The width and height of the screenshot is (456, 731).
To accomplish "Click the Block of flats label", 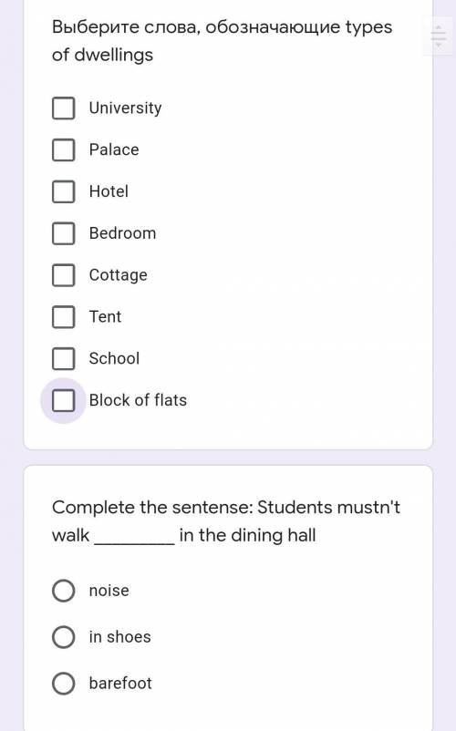I will click(138, 400).
